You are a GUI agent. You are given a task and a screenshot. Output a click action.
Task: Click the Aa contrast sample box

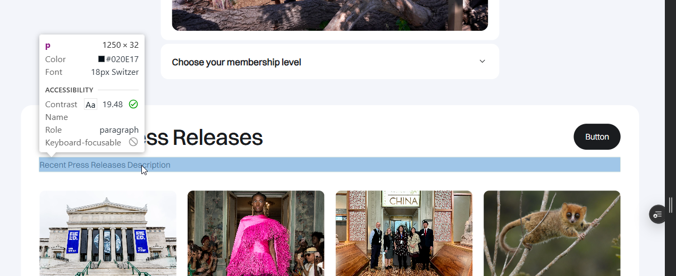pos(90,105)
